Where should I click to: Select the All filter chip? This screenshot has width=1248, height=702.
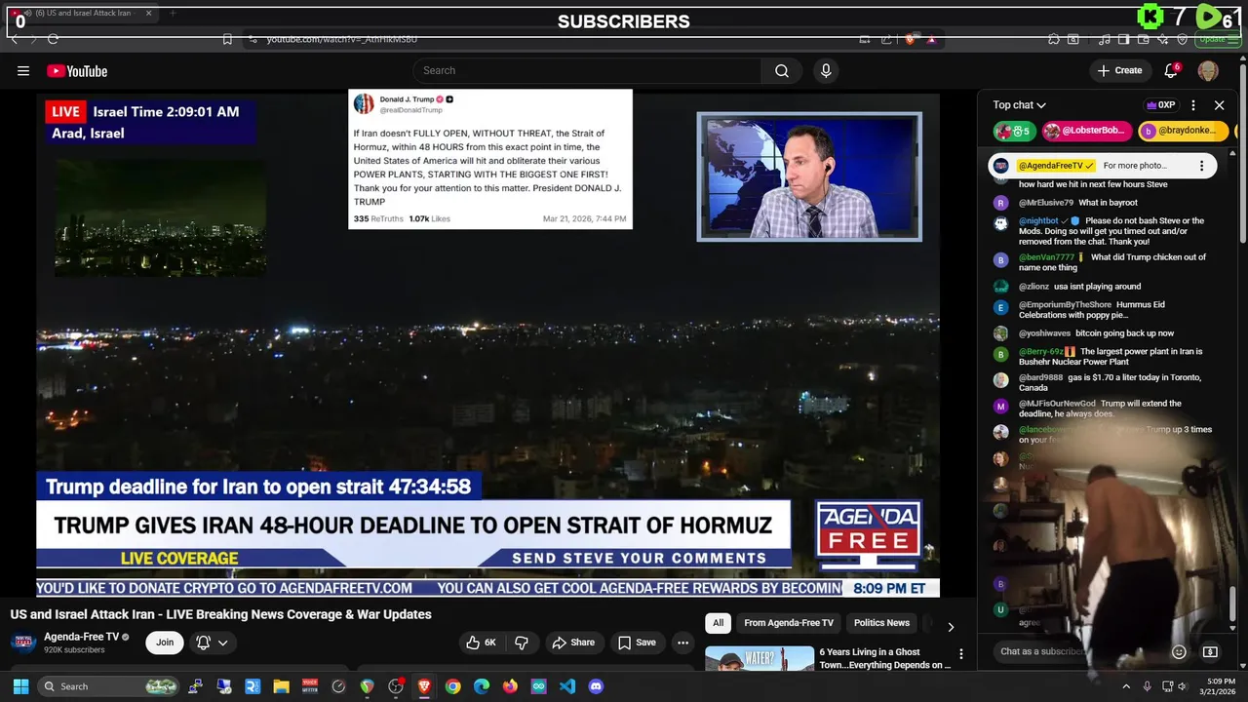click(x=718, y=623)
